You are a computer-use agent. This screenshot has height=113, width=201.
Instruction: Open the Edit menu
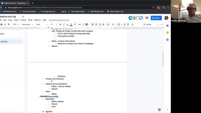tap(5, 20)
